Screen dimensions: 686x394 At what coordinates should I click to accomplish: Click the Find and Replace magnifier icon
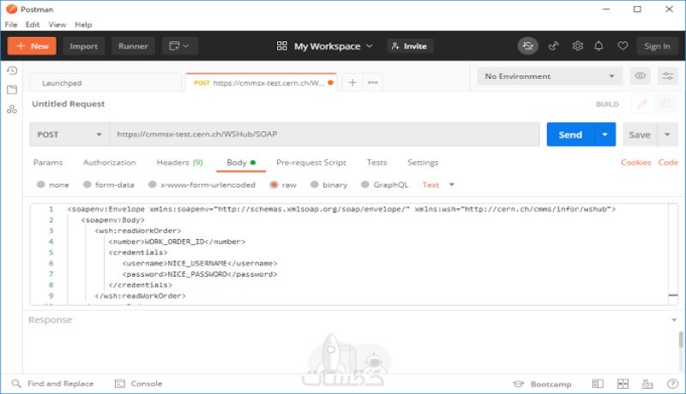pos(16,384)
